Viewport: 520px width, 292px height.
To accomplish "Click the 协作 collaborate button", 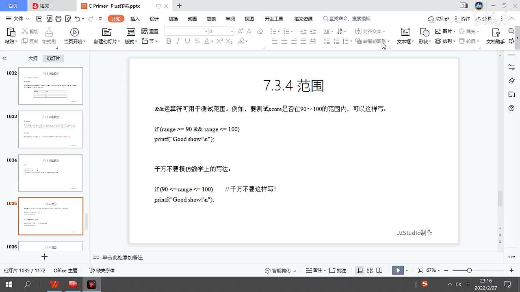I will (x=462, y=19).
